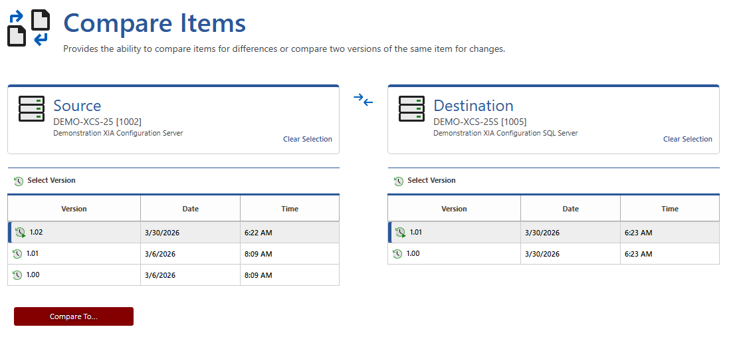Click Select Version icon under Source
This screenshot has height=351, width=735.
(x=19, y=181)
